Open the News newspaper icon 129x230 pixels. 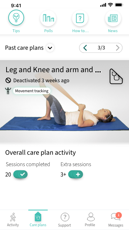113,18
